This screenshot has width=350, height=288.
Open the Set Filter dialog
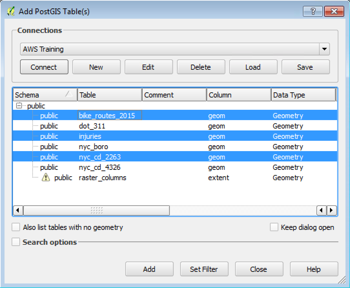coord(204,269)
